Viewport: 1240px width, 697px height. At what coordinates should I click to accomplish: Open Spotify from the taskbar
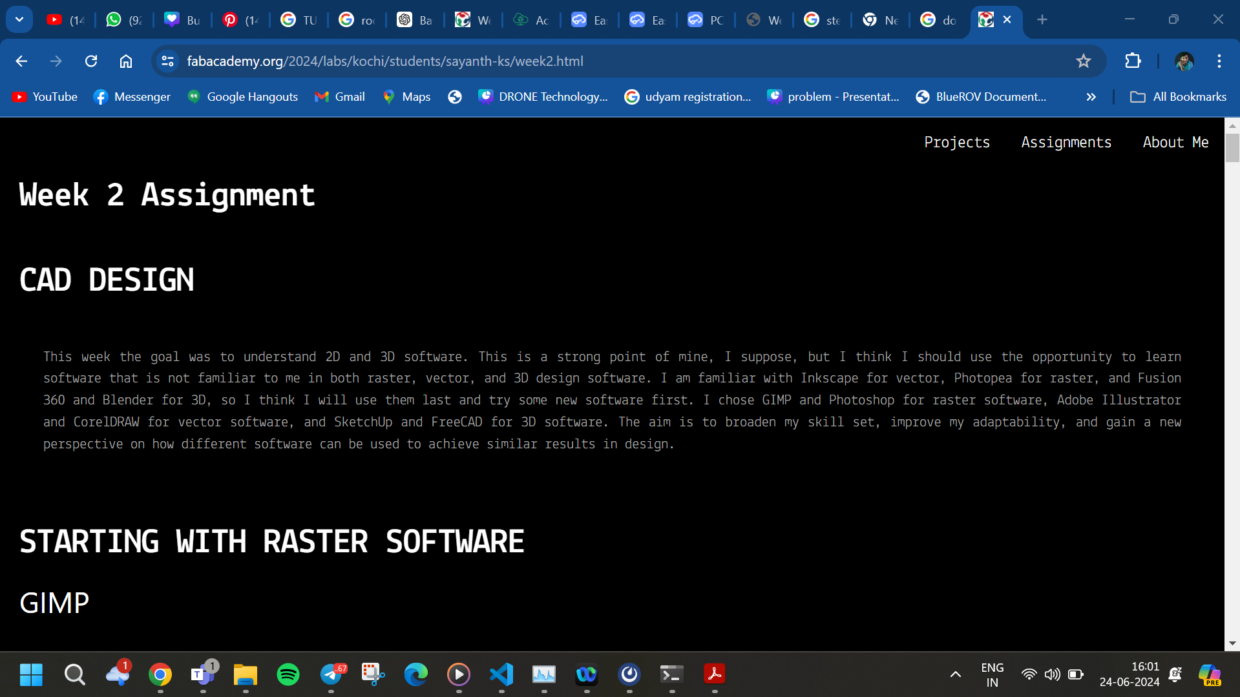click(x=288, y=674)
